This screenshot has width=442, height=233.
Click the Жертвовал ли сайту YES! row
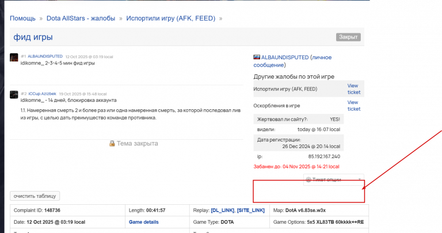[x=299, y=119]
